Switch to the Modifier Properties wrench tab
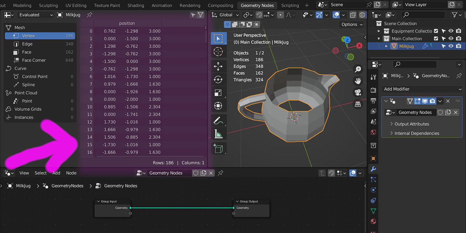Image resolution: width=466 pixels, height=233 pixels. pos(373,169)
